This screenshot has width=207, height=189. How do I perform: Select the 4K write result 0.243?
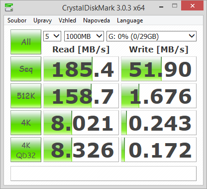pos(159,123)
